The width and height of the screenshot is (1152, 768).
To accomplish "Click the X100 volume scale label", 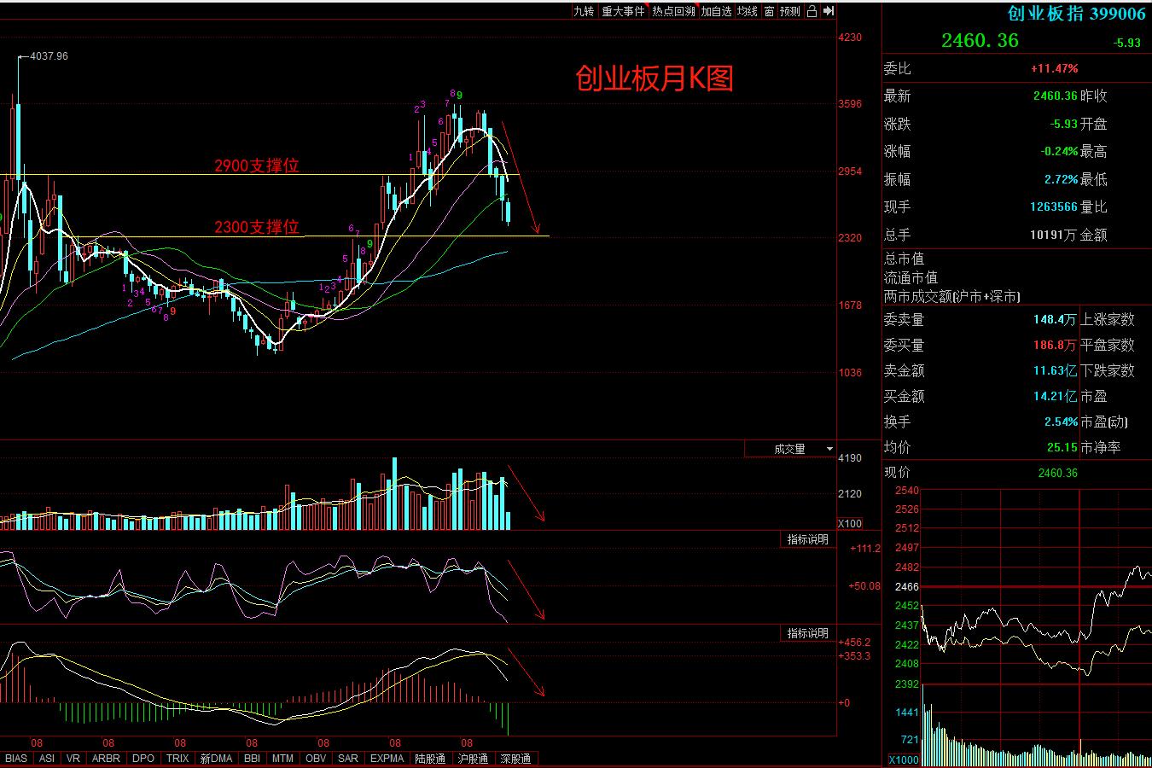I will (850, 524).
